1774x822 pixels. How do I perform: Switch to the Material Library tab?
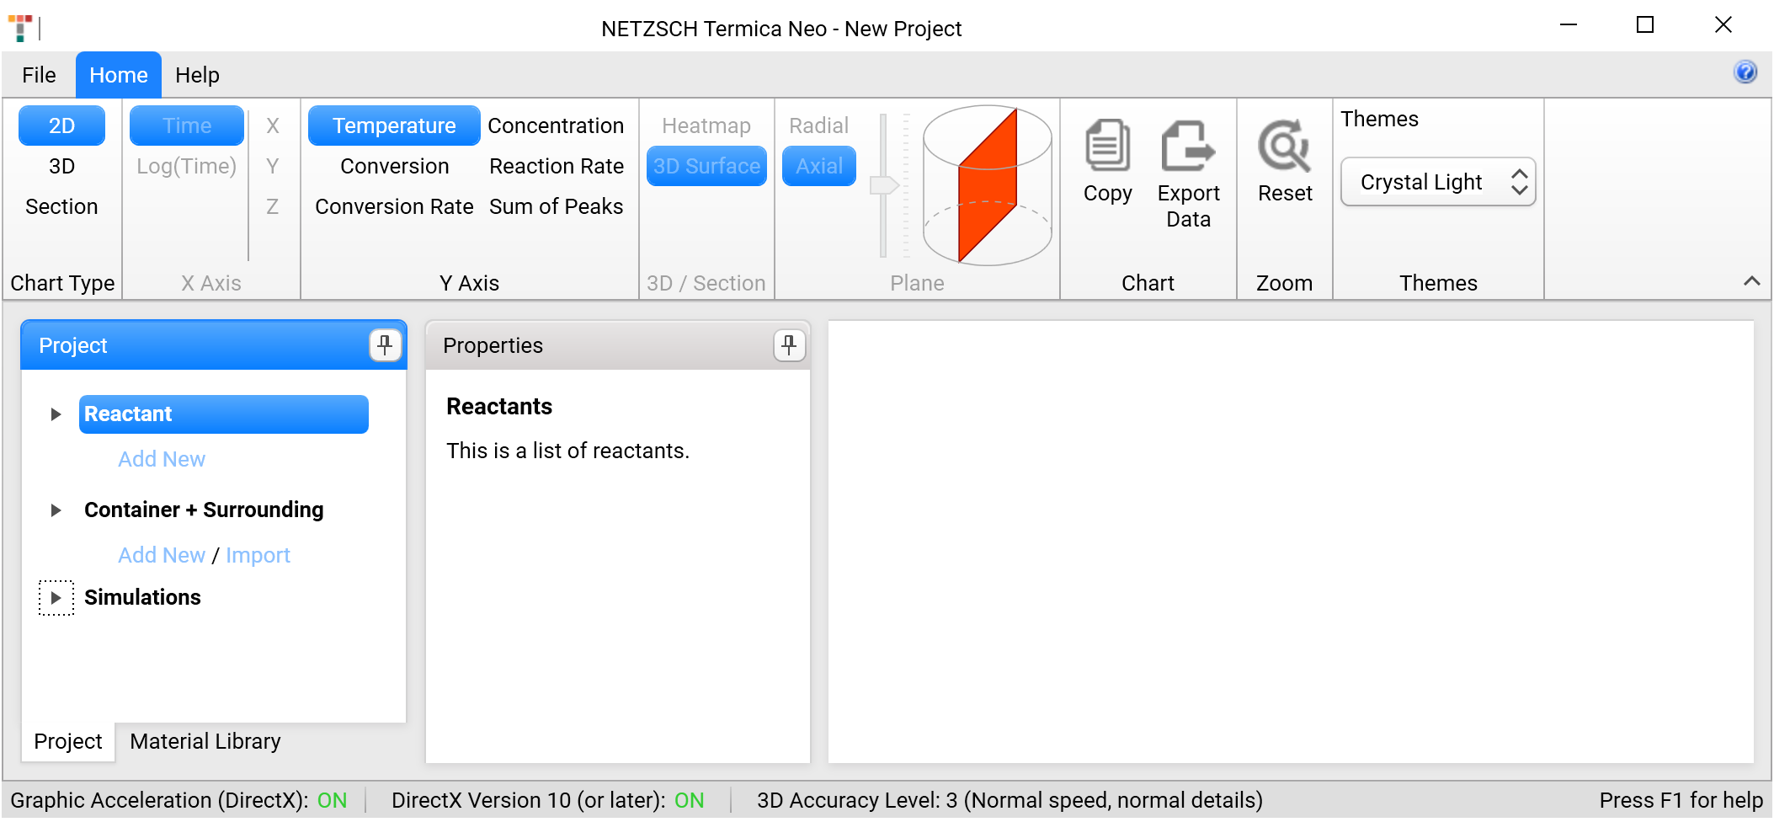205,741
